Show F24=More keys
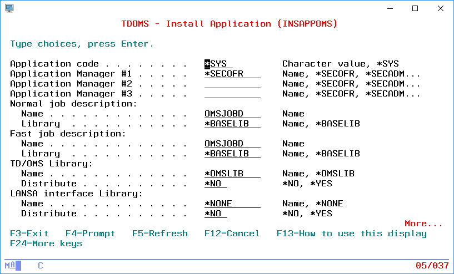Image resolution: width=454 pixels, height=274 pixels. 46,243
